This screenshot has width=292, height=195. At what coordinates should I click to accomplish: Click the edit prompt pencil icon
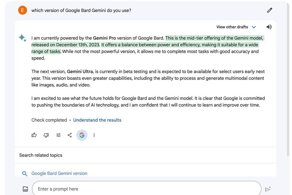tap(269, 10)
